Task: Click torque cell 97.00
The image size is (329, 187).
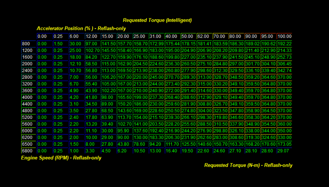Action: point(93,44)
